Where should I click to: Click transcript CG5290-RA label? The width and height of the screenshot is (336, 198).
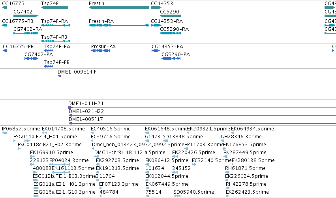[x=175, y=29]
